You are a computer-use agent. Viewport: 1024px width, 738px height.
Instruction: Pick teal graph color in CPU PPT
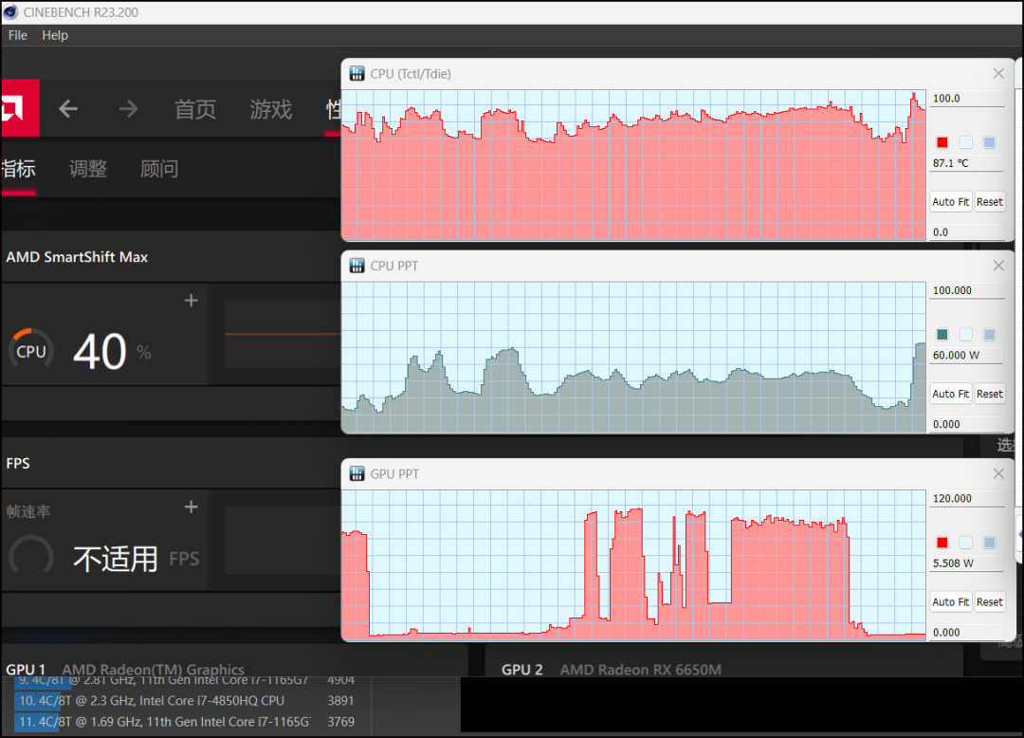[x=942, y=335]
